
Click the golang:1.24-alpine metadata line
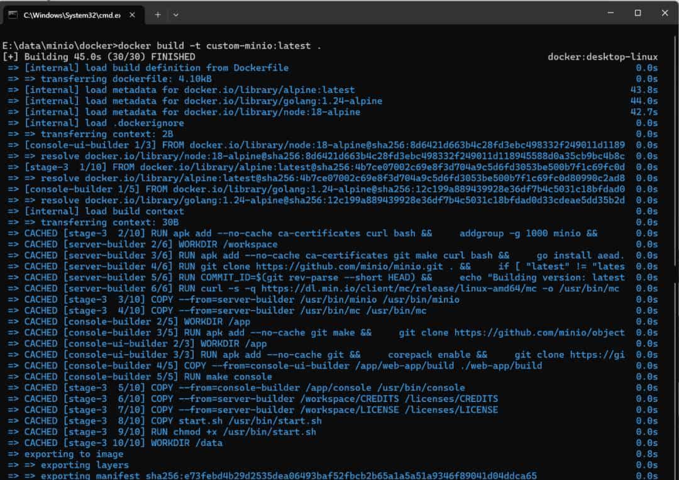[x=202, y=101]
